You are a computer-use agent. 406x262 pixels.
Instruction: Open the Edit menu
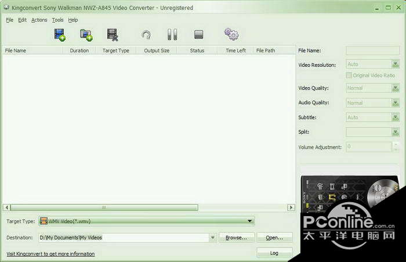tap(22, 20)
